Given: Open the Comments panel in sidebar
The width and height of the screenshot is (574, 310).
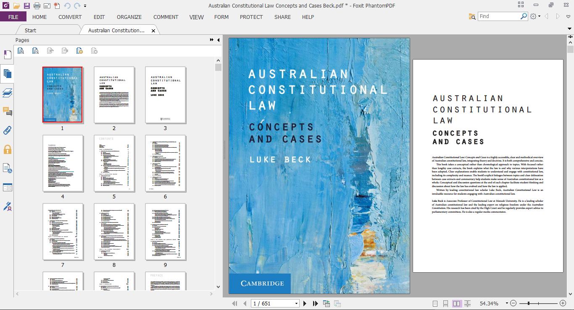Looking at the screenshot, I should [7, 112].
